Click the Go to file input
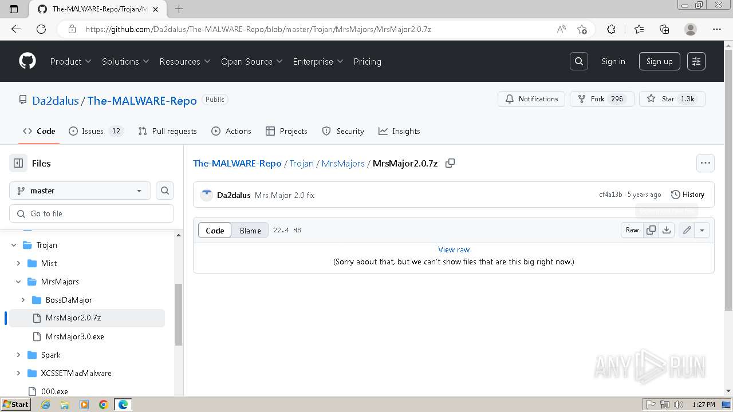Screen dimensions: 733x412 pyautogui.click(x=92, y=213)
